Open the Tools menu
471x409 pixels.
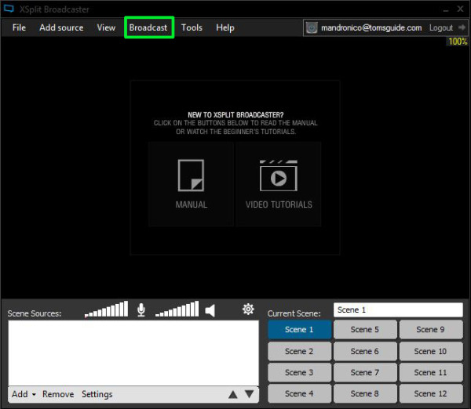192,27
